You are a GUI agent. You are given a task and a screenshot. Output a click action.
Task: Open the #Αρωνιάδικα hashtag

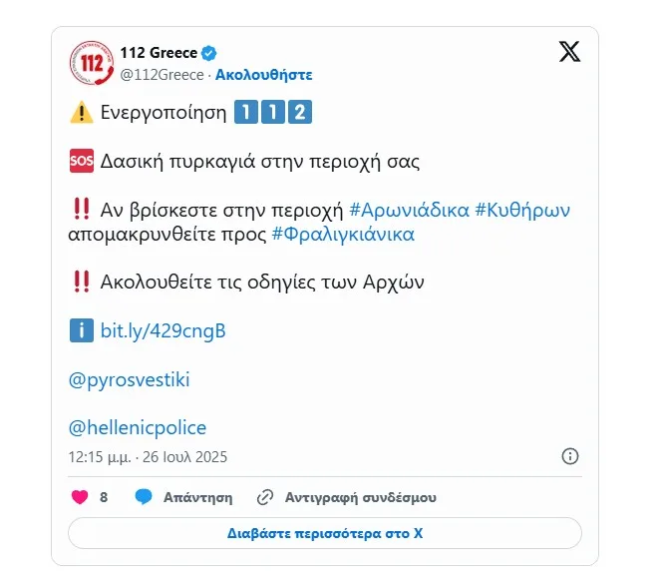tap(409, 210)
